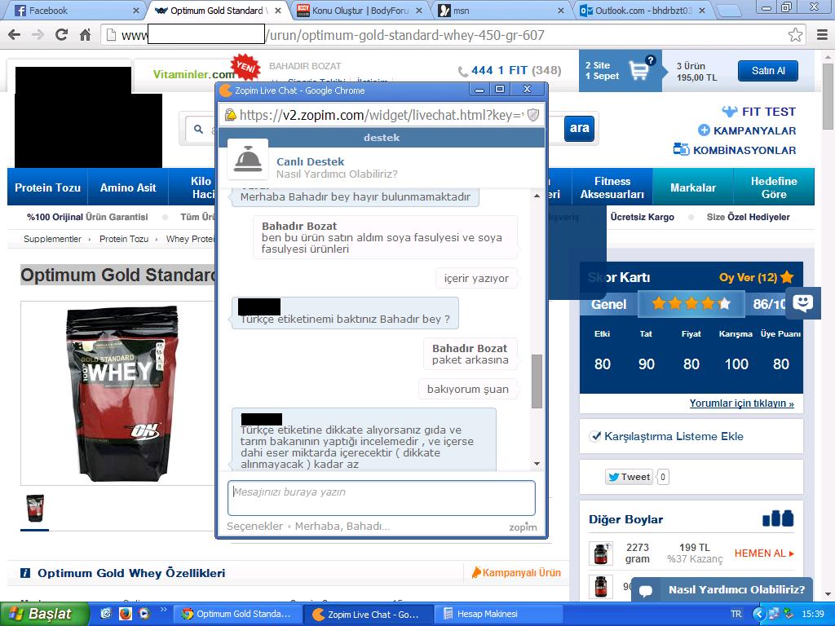The image size is (835, 626).
Task: Switch to Hesap Makinesi taskbar window
Action: [x=497, y=614]
